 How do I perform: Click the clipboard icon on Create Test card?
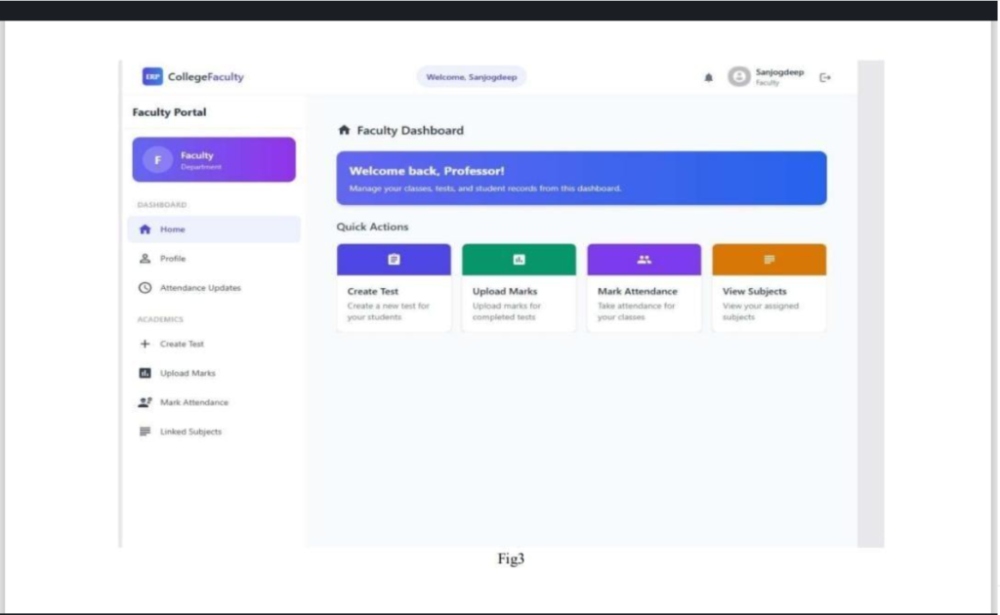[x=394, y=260]
